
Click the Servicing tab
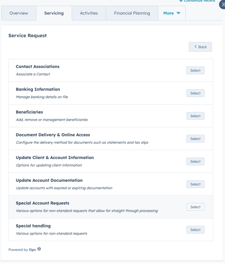click(54, 13)
